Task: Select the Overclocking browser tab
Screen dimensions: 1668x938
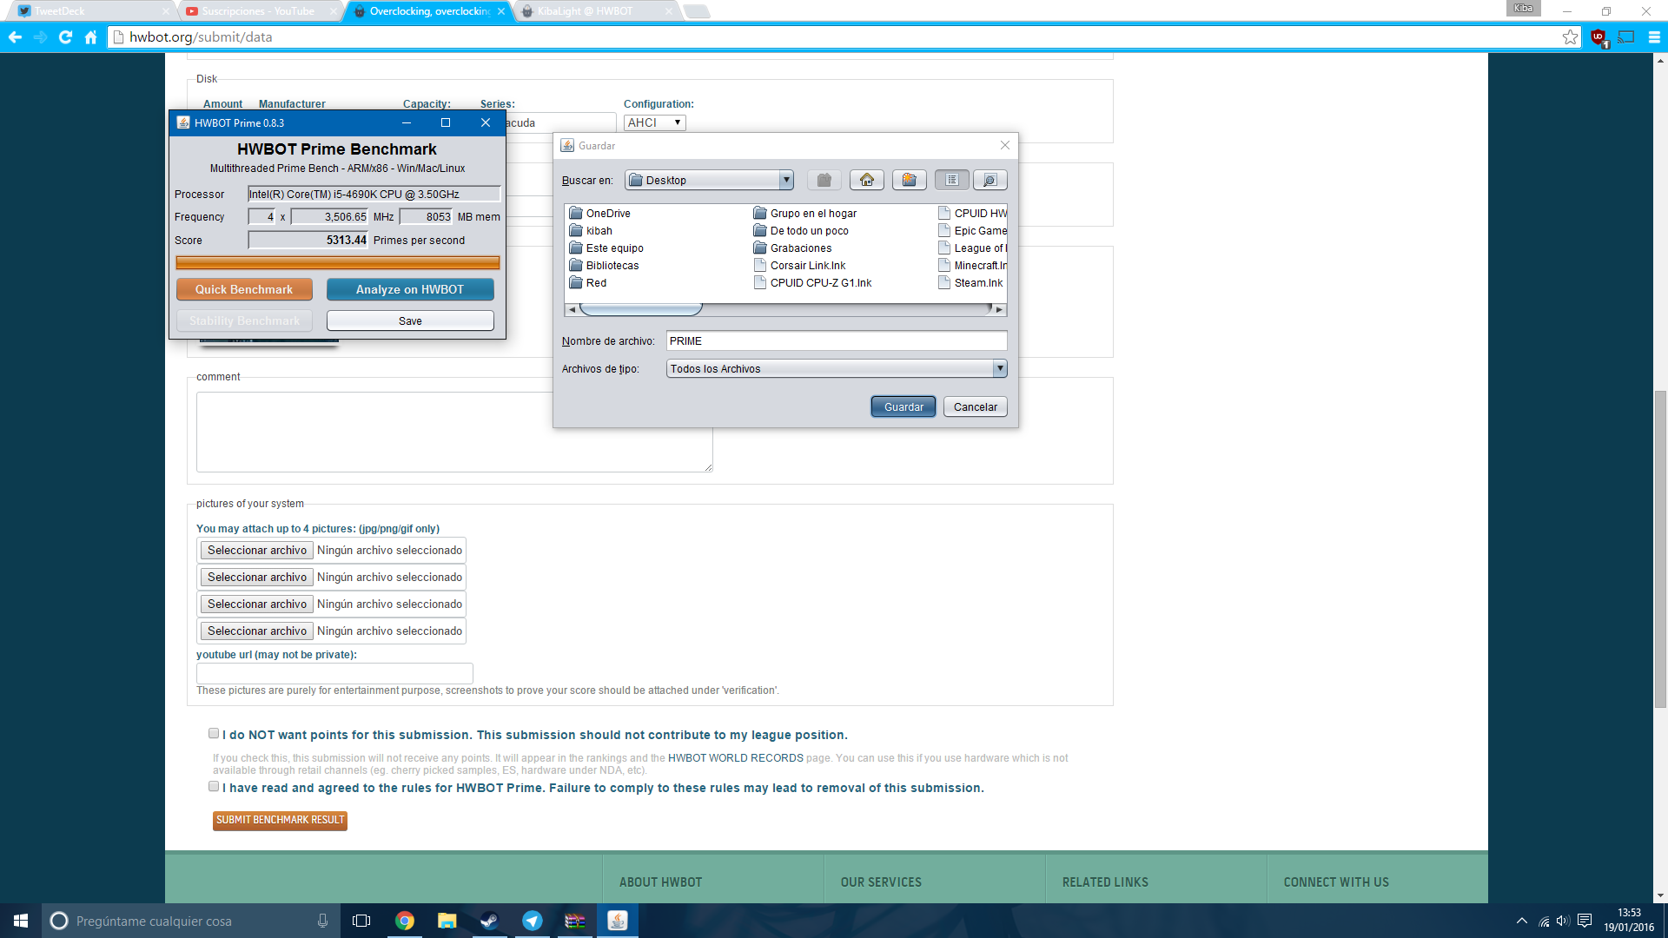Action: [428, 11]
